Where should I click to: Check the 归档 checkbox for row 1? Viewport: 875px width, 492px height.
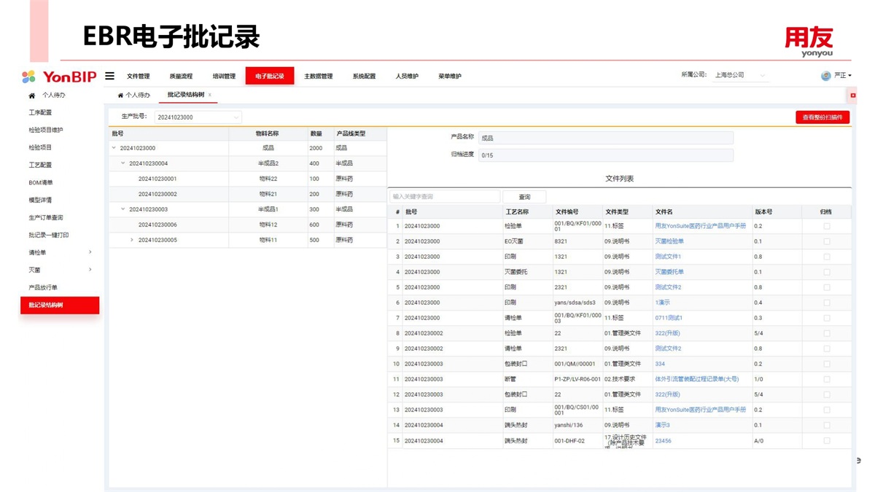tap(826, 226)
